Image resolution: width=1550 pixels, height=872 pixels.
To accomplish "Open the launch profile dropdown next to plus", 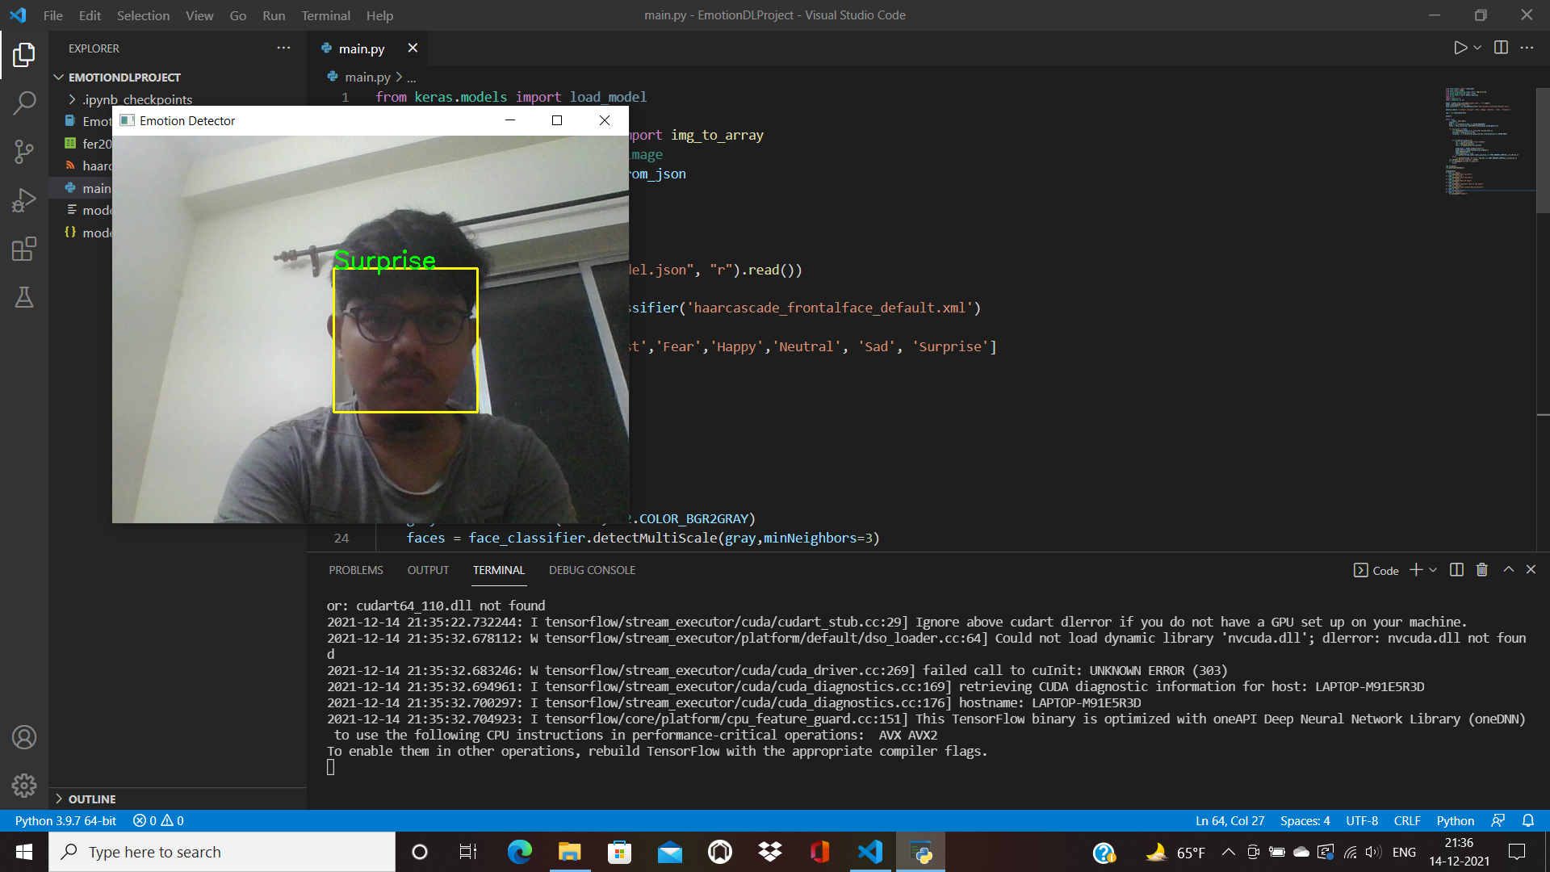I will 1432,569.
